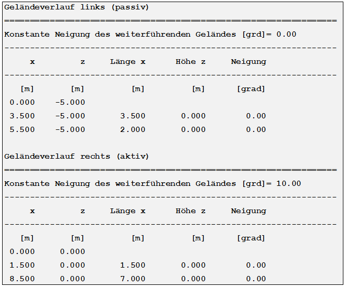Click x value 8.500 in active table
This screenshot has height=287, width=346.
pos(22,279)
